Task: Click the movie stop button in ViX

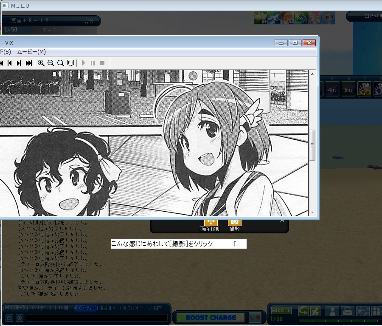Action: tap(102, 63)
